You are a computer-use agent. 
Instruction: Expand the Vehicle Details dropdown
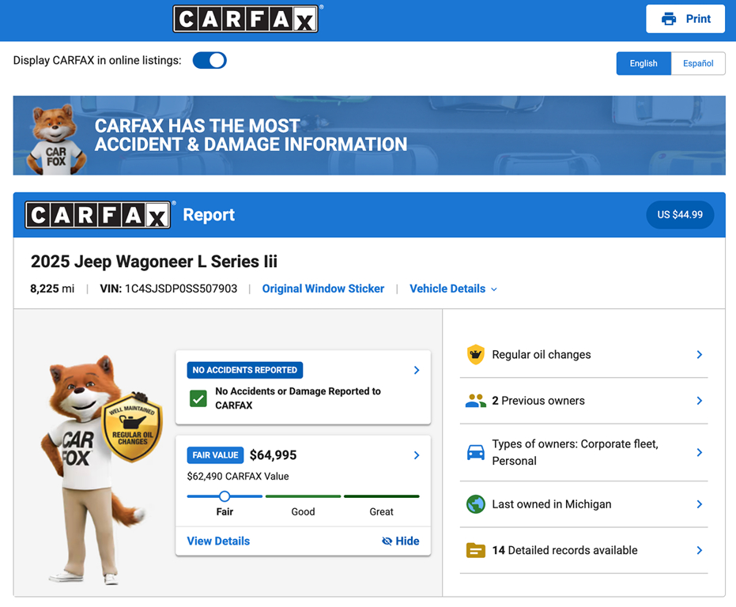pos(453,289)
